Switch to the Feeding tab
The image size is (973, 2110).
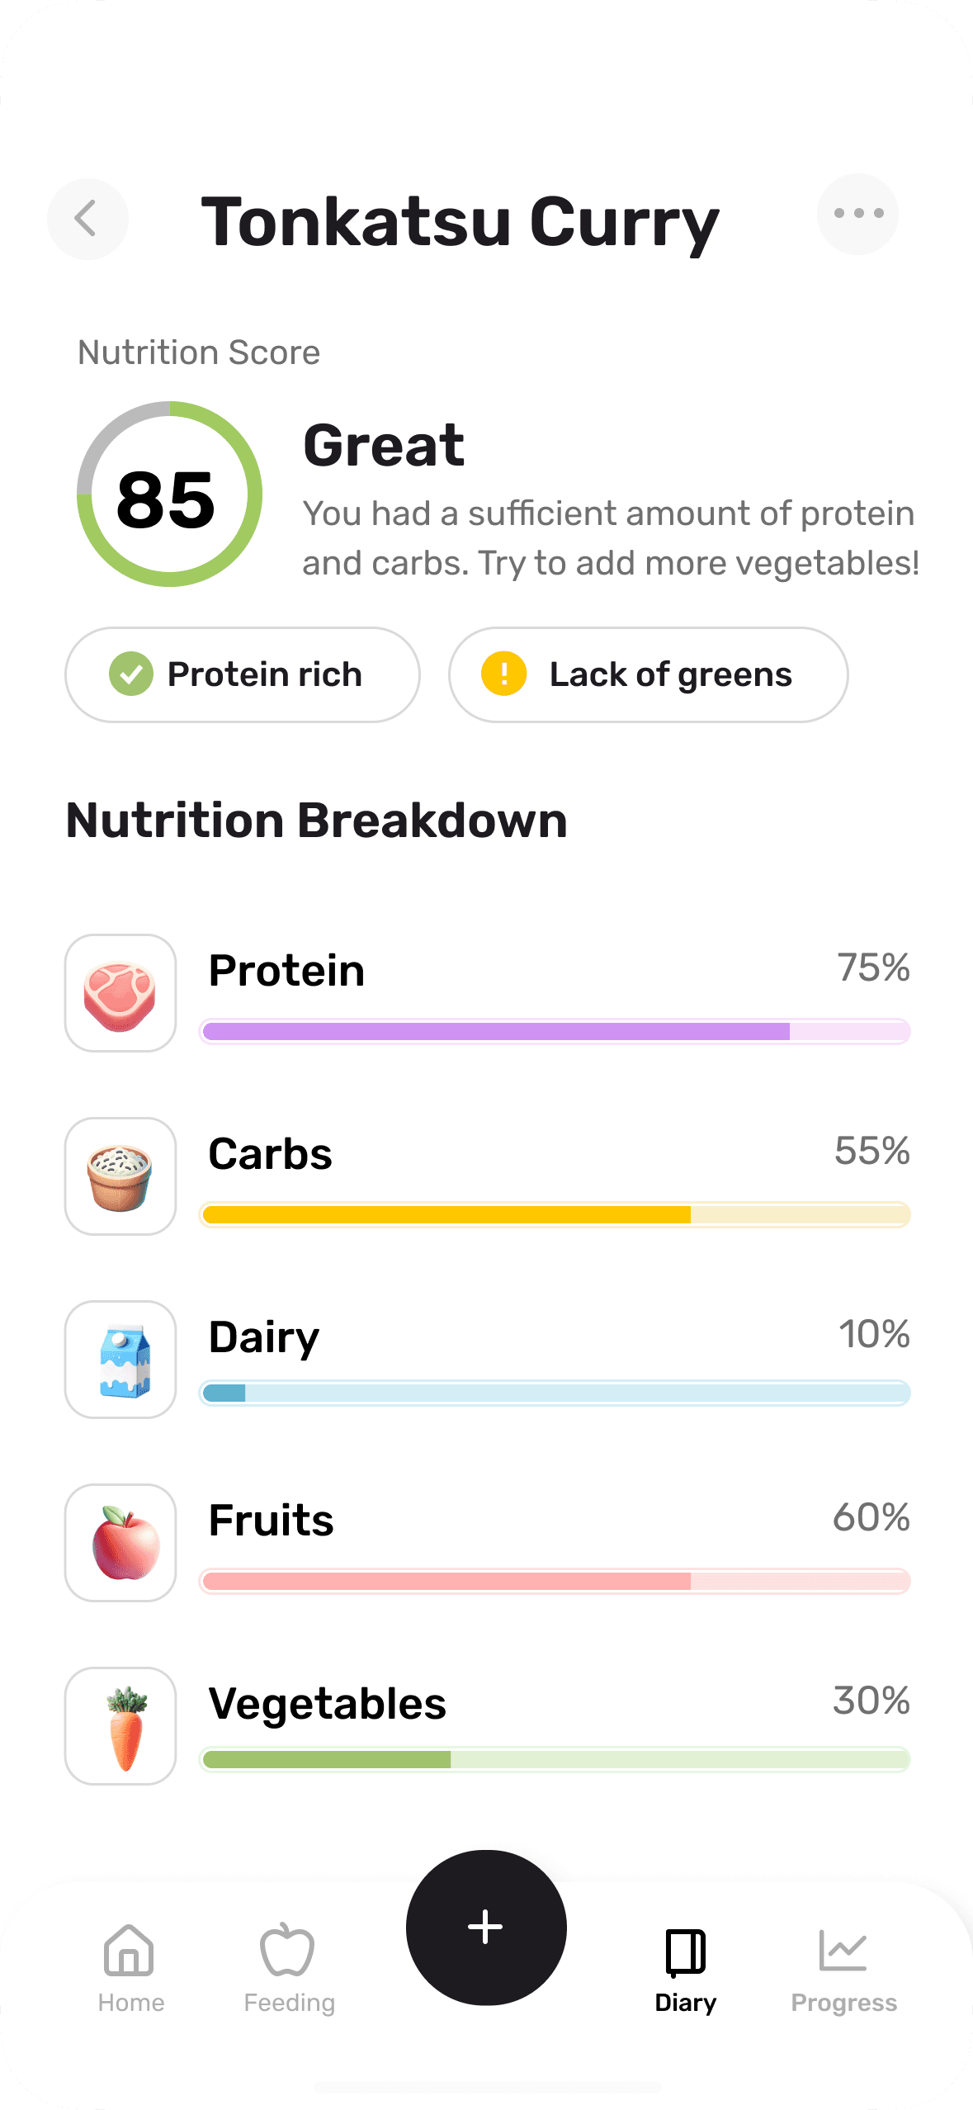(x=289, y=1969)
